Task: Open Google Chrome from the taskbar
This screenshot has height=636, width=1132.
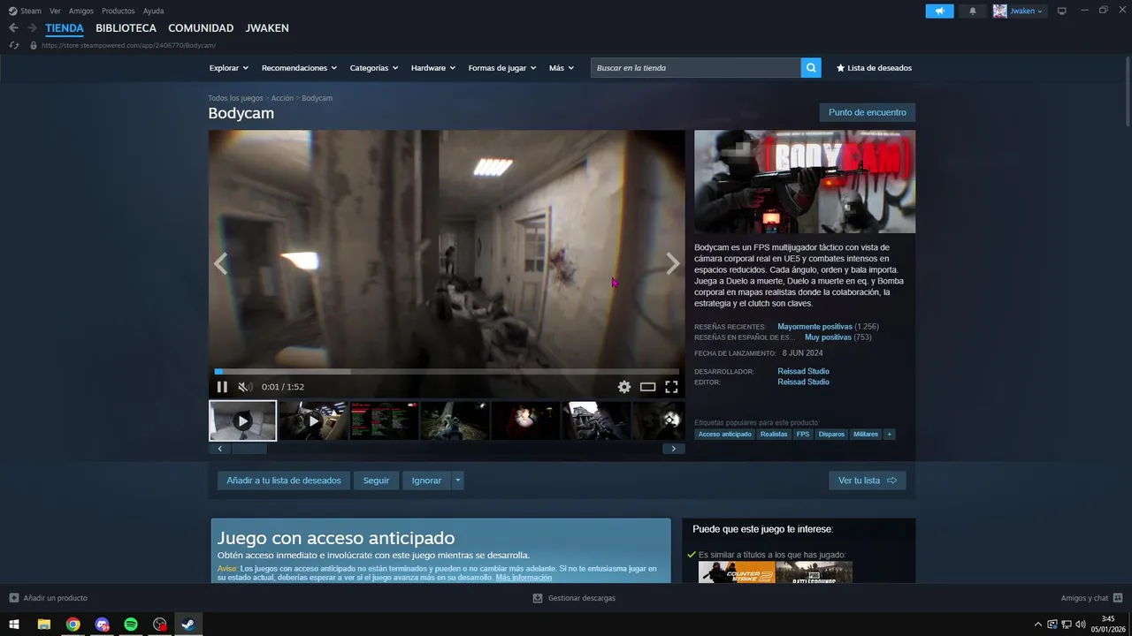Action: point(73,625)
